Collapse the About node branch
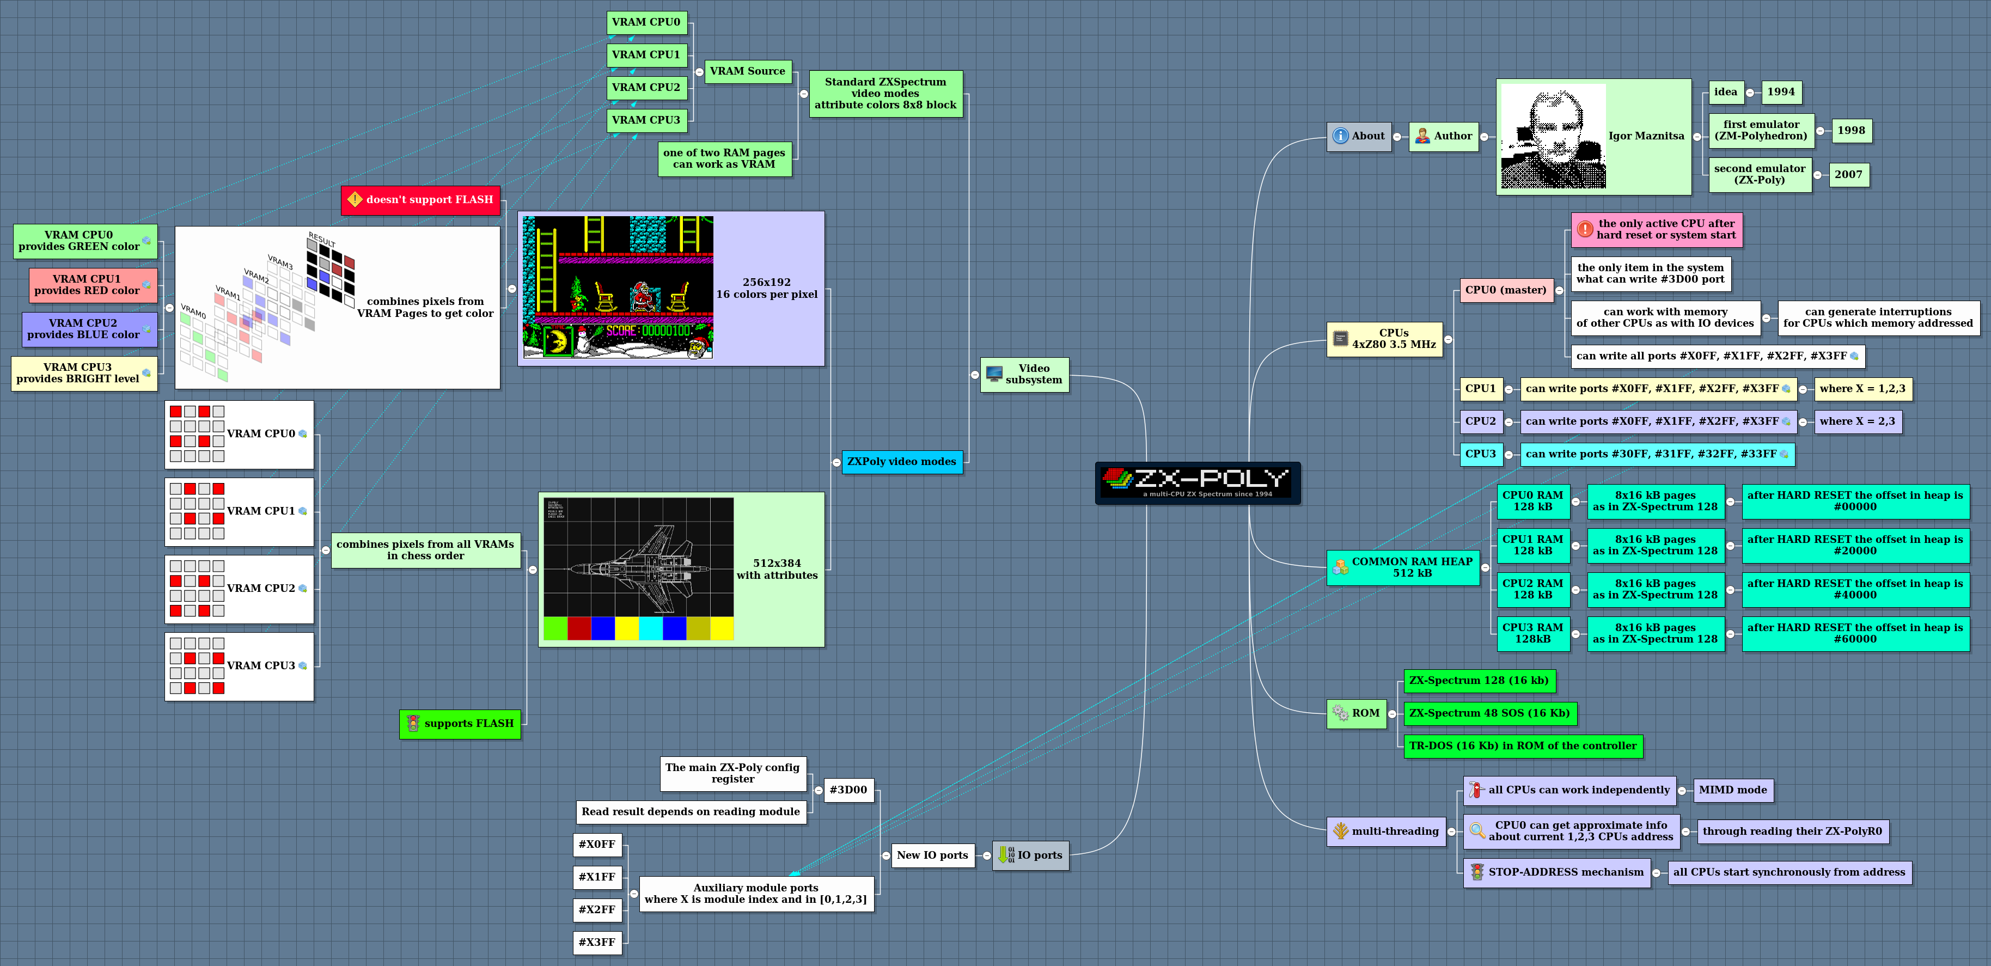1991x966 pixels. pyautogui.click(x=1397, y=138)
